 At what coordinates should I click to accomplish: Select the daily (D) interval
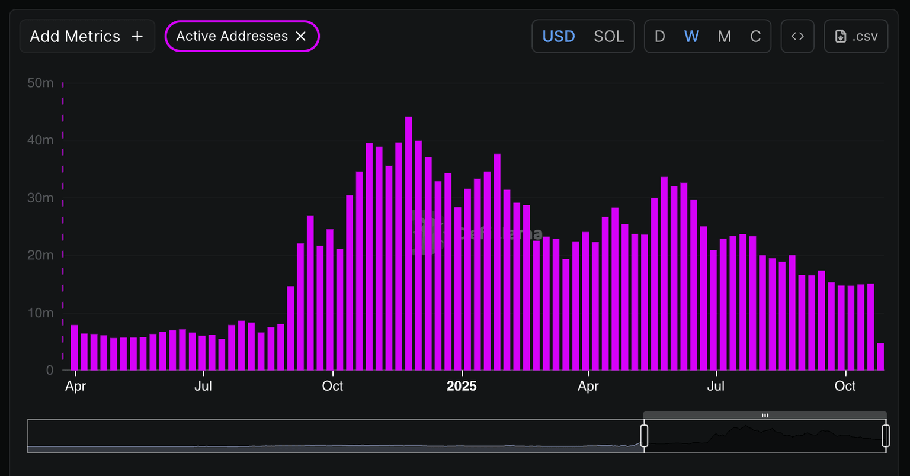pyautogui.click(x=659, y=37)
